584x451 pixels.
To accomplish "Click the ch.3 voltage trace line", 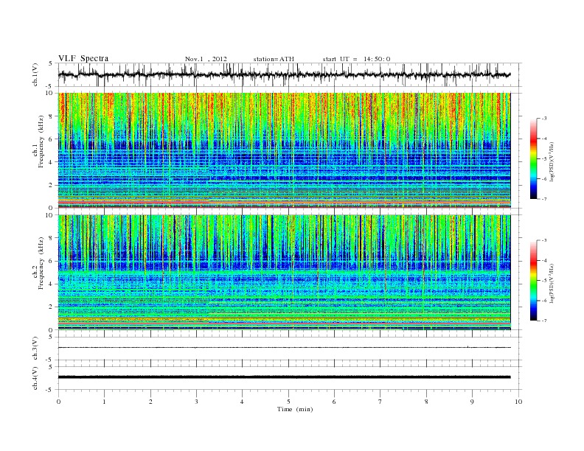I will pyautogui.click(x=284, y=348).
